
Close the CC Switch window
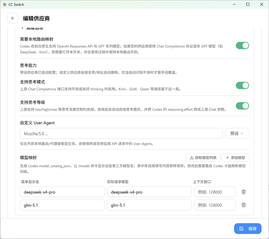click(262, 4)
